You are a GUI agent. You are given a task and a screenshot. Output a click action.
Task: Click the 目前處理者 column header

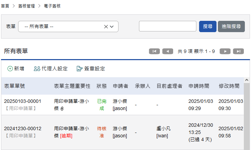pyautogui.click(x=169, y=86)
